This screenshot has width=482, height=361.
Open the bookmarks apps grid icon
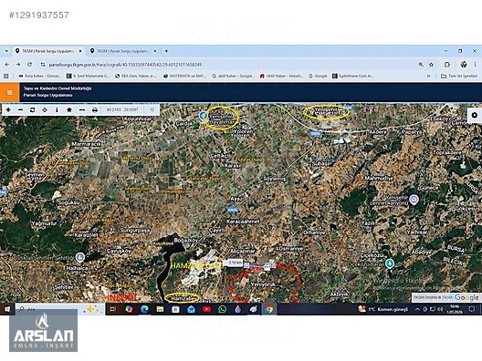(x=6, y=76)
